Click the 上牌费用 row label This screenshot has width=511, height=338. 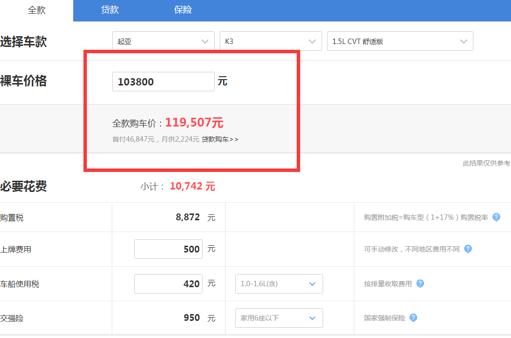point(16,250)
